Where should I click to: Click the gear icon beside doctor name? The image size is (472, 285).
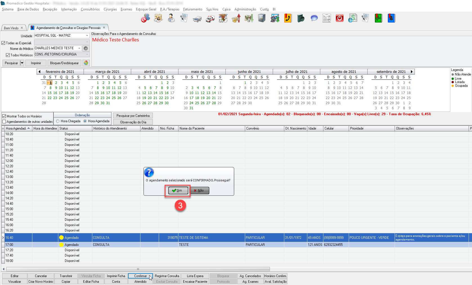click(86, 48)
